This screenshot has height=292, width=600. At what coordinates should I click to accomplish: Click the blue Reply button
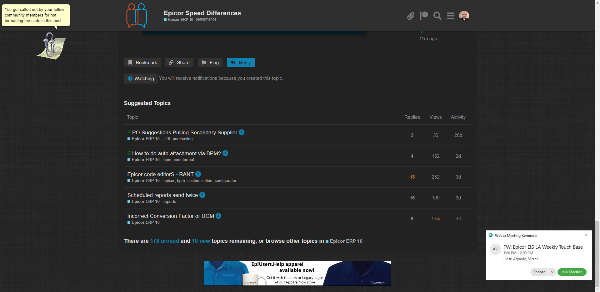click(241, 63)
